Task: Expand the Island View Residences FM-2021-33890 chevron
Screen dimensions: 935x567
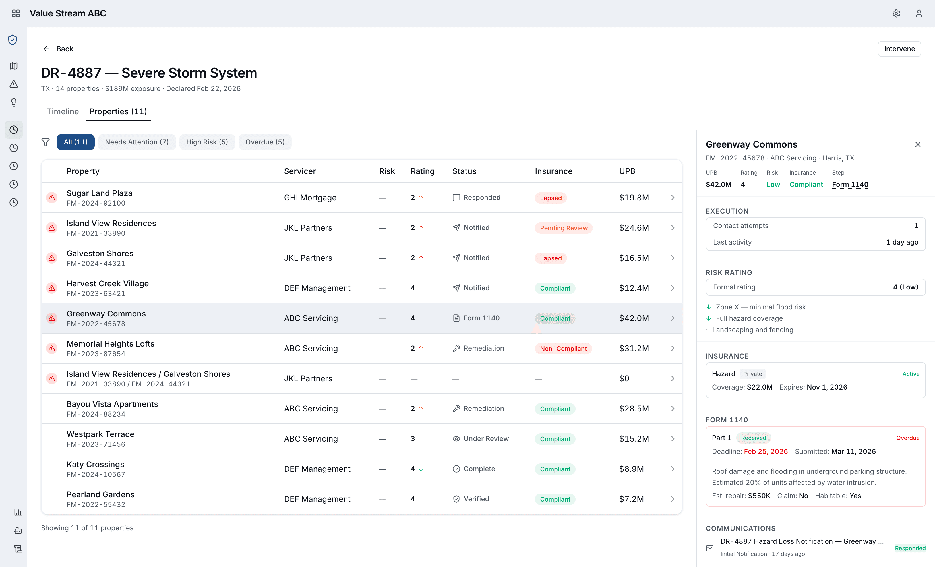Action: click(x=673, y=228)
